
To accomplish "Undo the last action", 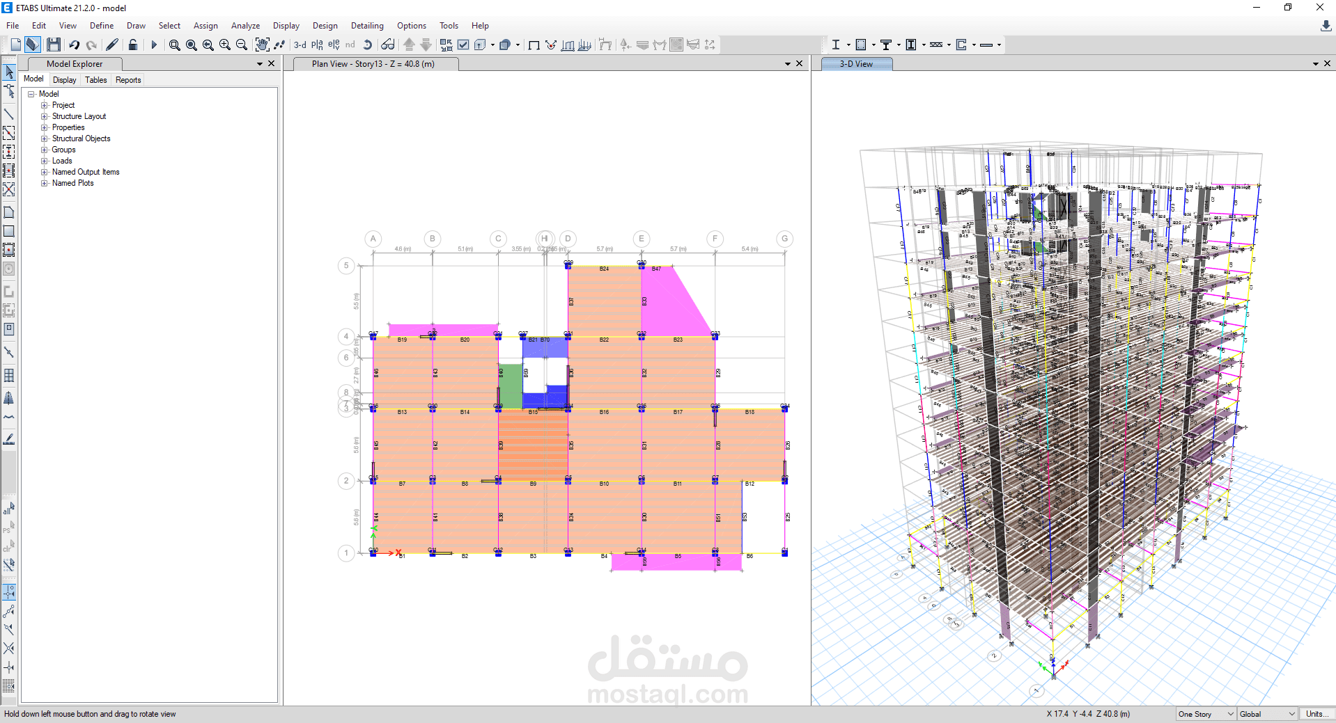I will pyautogui.click(x=74, y=45).
